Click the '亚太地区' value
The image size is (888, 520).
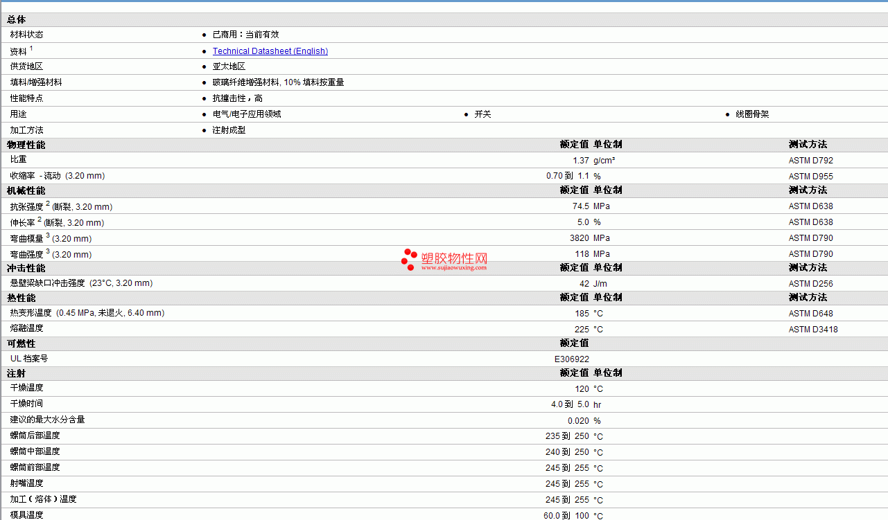[229, 66]
